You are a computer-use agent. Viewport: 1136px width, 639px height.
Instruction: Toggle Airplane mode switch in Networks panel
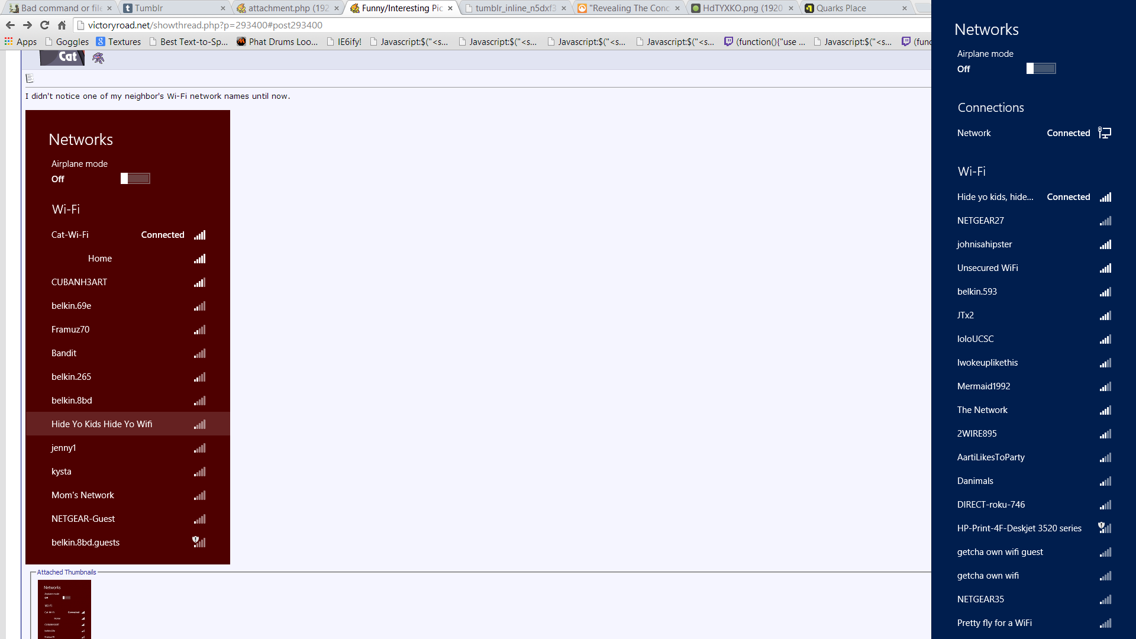[x=1041, y=69]
